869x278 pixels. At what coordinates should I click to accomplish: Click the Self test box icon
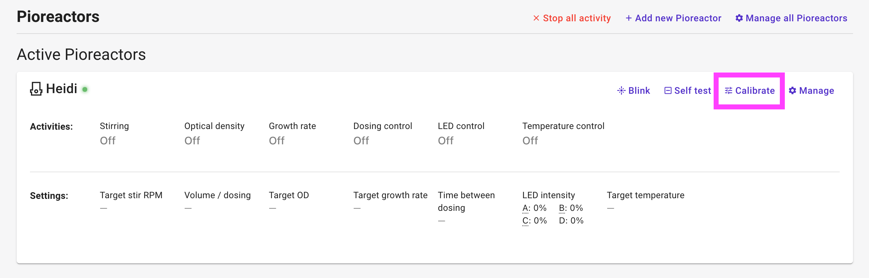click(x=668, y=90)
